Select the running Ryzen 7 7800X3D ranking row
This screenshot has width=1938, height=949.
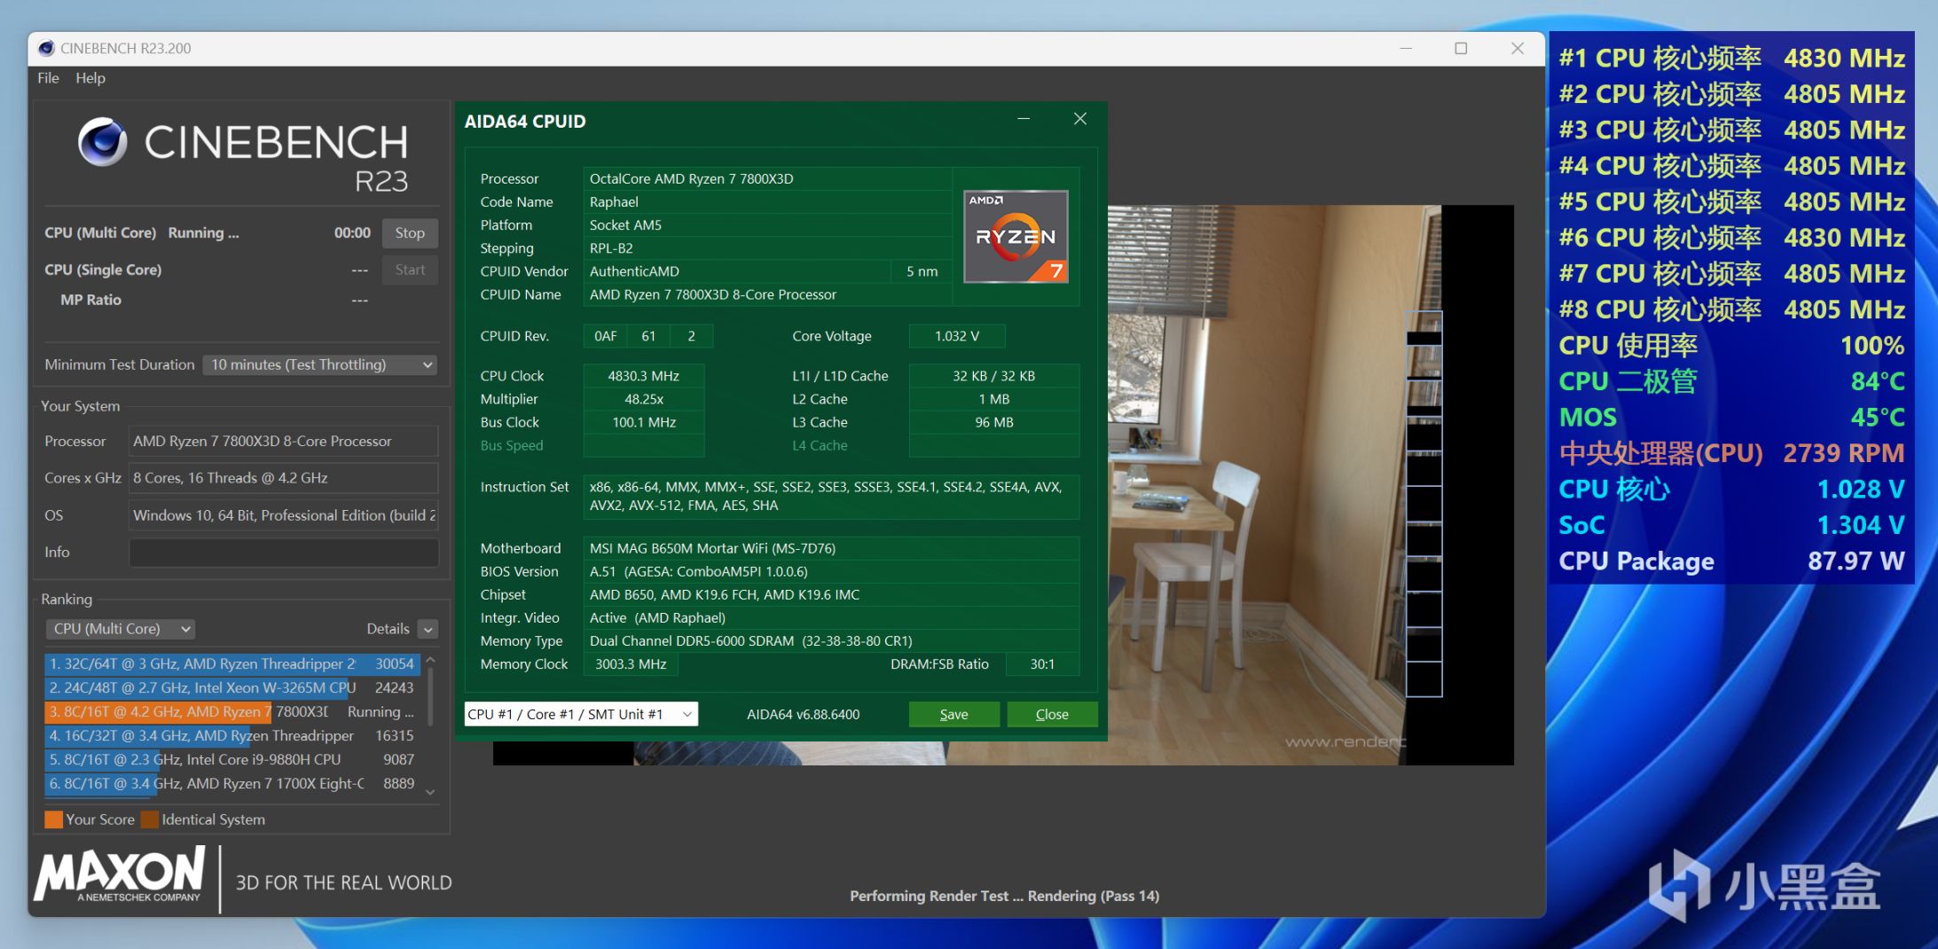[x=232, y=711]
